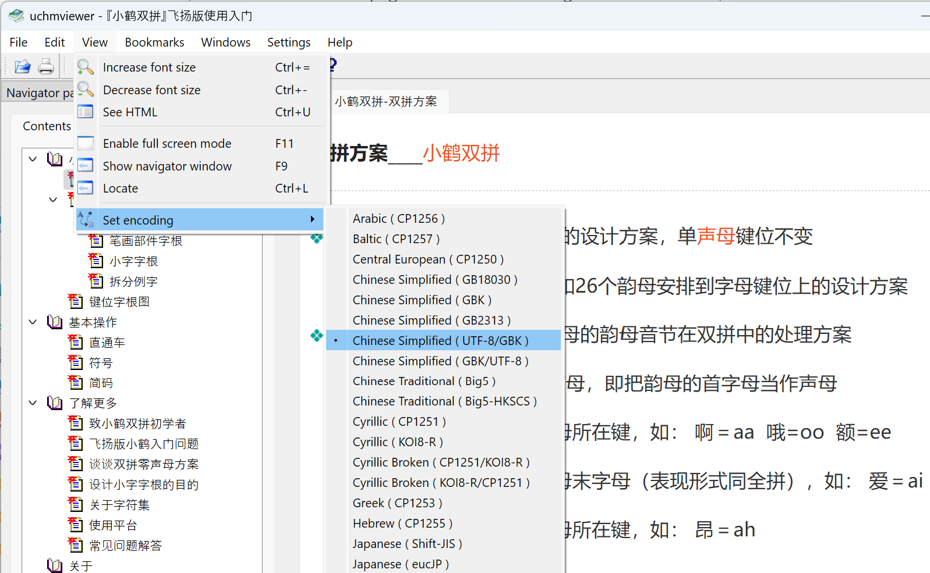The image size is (930, 573).
Task: Enable full screen mode from View menu
Action: pyautogui.click(x=167, y=144)
